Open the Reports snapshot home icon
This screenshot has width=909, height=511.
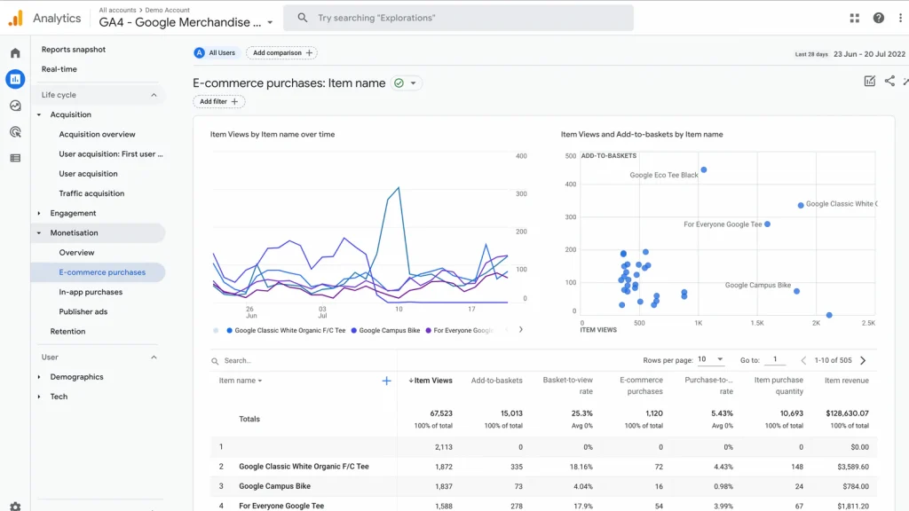point(14,52)
